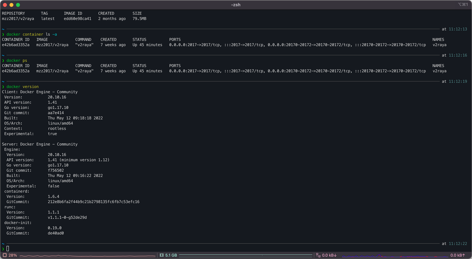Click the green zoom button in the title bar
The image size is (472, 259).
(18, 5)
